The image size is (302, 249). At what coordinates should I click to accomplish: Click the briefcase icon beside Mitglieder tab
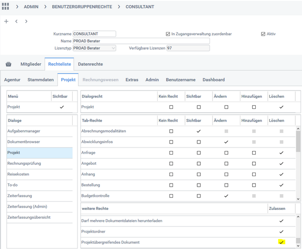tap(8, 64)
